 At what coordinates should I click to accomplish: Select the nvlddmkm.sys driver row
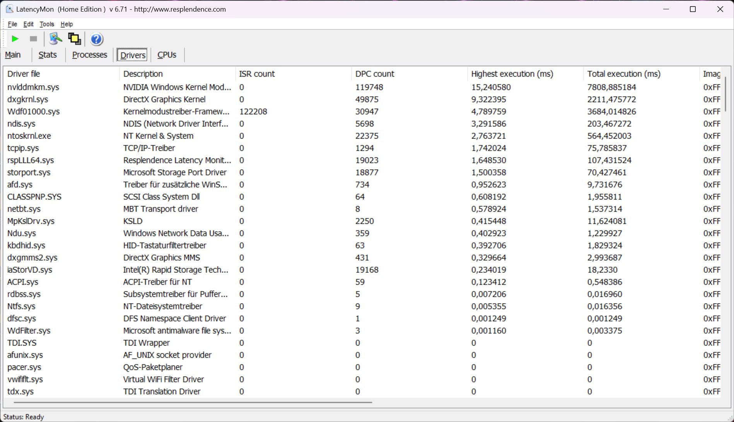[33, 87]
